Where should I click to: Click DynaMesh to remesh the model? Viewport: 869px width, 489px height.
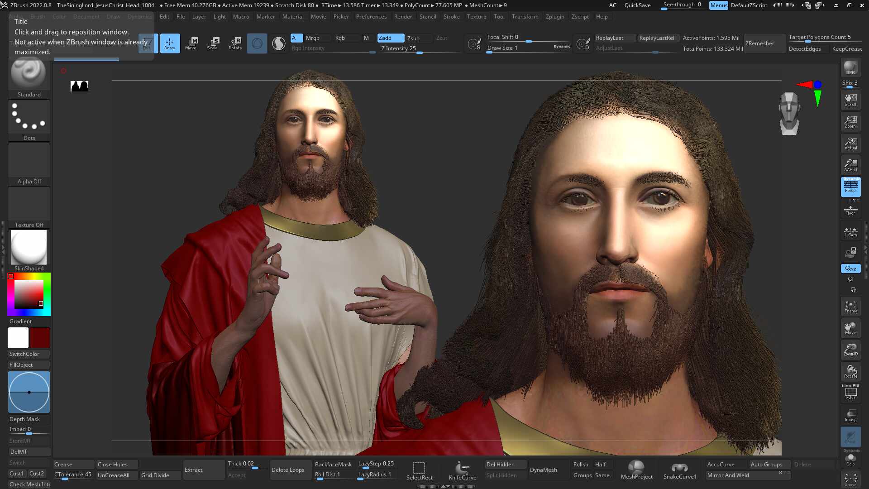(543, 470)
